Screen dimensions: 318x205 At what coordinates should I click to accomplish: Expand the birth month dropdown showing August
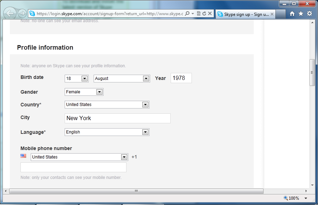point(146,79)
